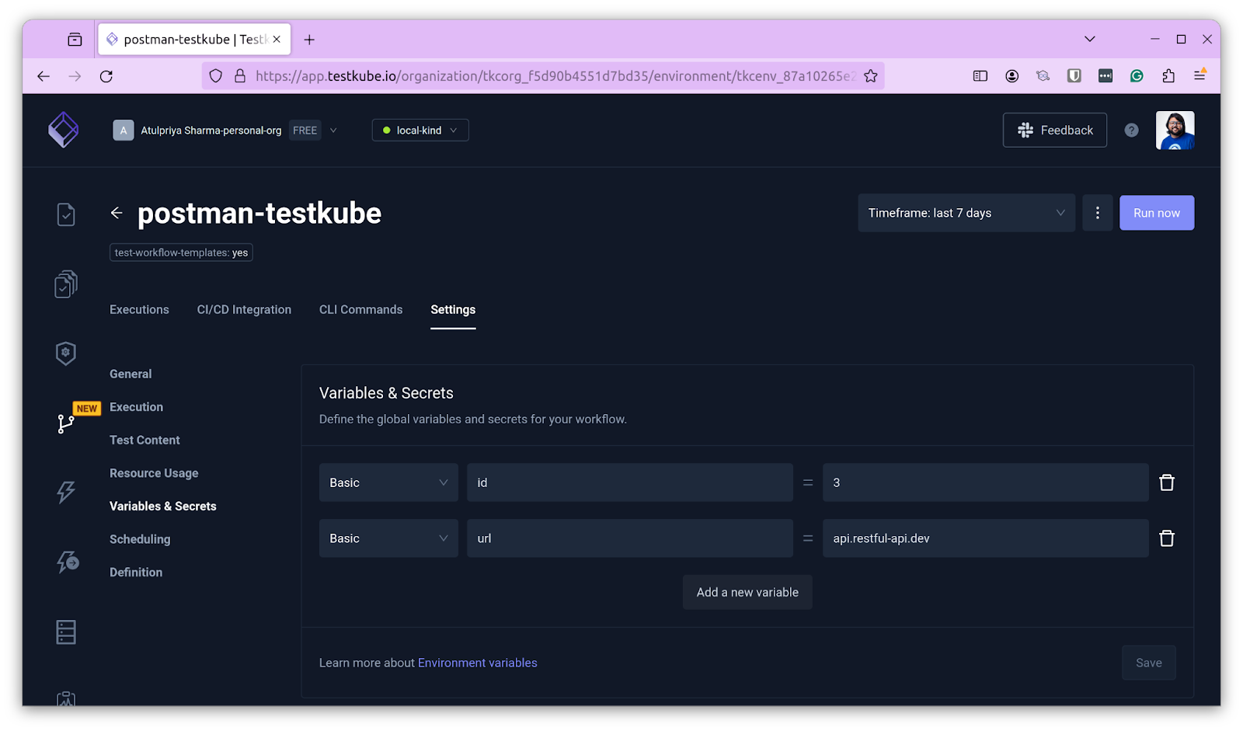The image size is (1243, 731).
Task: Open the shield settings icon in the sidebar
Action: pyautogui.click(x=66, y=353)
